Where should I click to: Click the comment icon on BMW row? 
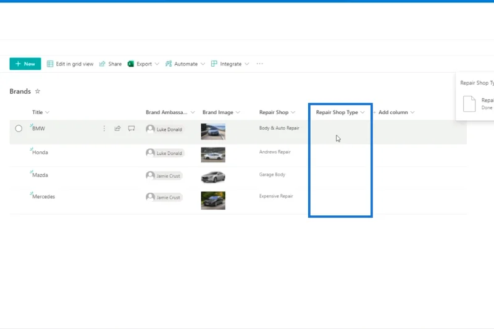coord(132,128)
